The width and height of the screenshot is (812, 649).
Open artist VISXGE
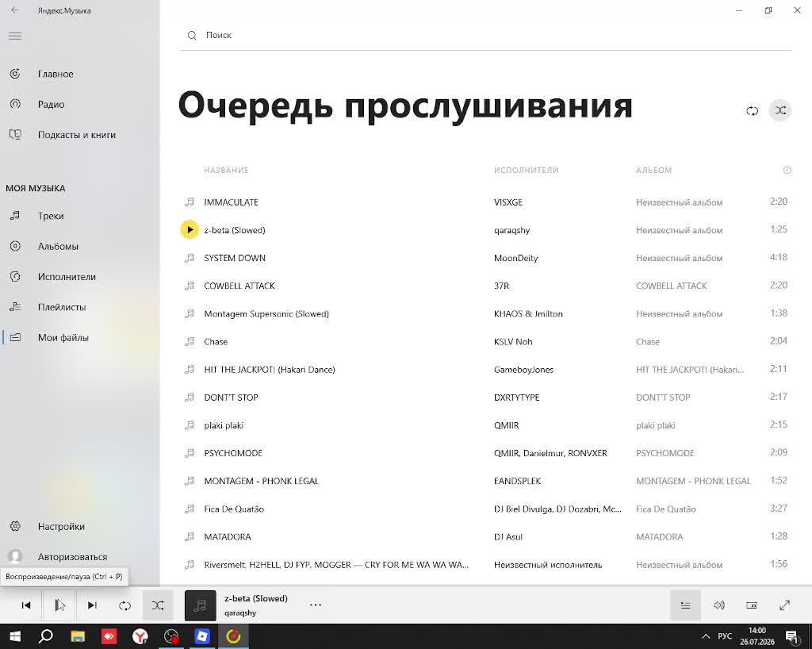pyautogui.click(x=508, y=202)
